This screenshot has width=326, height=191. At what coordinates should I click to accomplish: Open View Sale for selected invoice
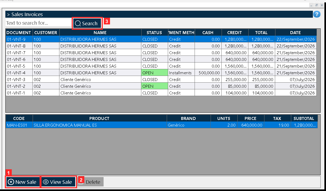click(58, 182)
